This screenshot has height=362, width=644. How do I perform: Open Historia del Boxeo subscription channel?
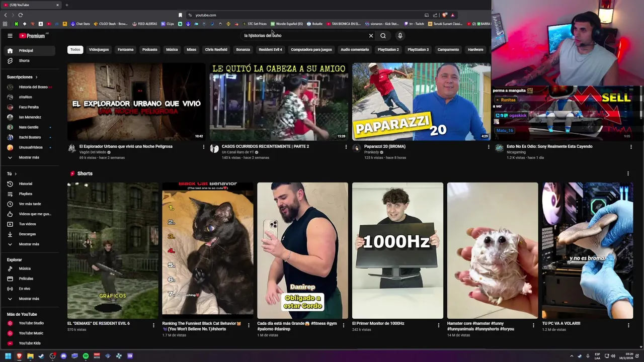(30, 87)
